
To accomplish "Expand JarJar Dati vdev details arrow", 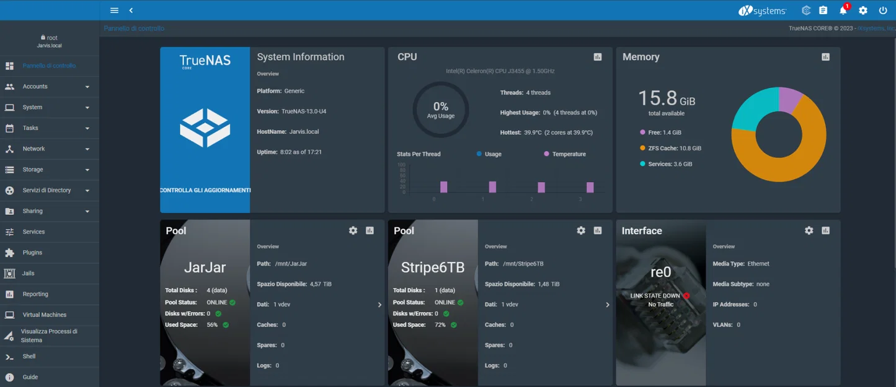I will [379, 305].
